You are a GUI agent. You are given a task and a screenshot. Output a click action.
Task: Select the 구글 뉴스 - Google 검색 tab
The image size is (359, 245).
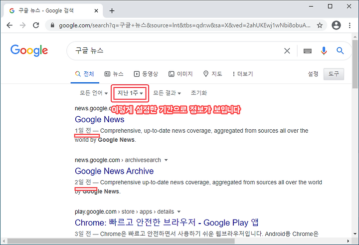click(53, 11)
